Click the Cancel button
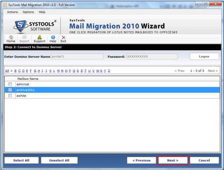This screenshot has width=224, height=170. click(x=204, y=161)
